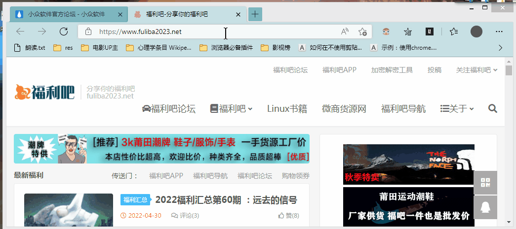Go back to the previous page
Screen dimensions: 516x229
click(x=20, y=32)
